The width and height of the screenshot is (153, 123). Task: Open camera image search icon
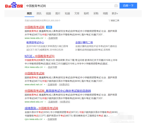point(116,6)
